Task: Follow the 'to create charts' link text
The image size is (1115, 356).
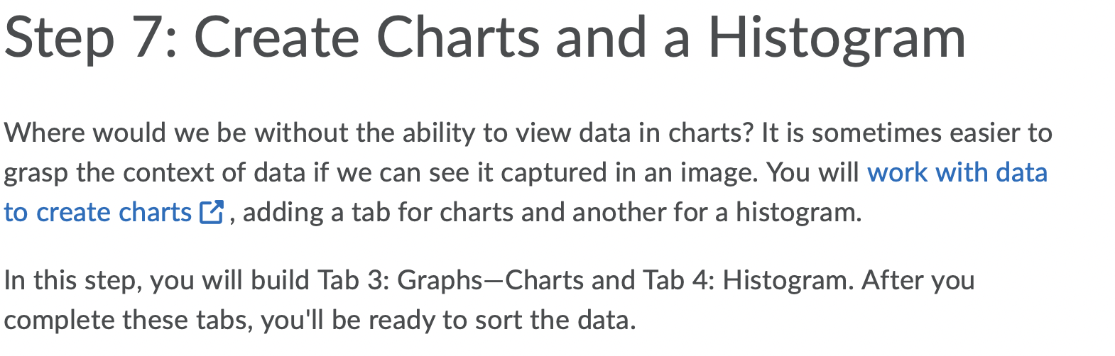Action: point(97,212)
